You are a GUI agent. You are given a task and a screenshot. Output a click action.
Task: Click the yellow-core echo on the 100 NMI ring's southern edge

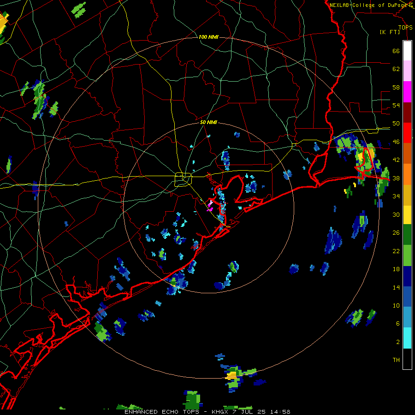click(x=231, y=375)
